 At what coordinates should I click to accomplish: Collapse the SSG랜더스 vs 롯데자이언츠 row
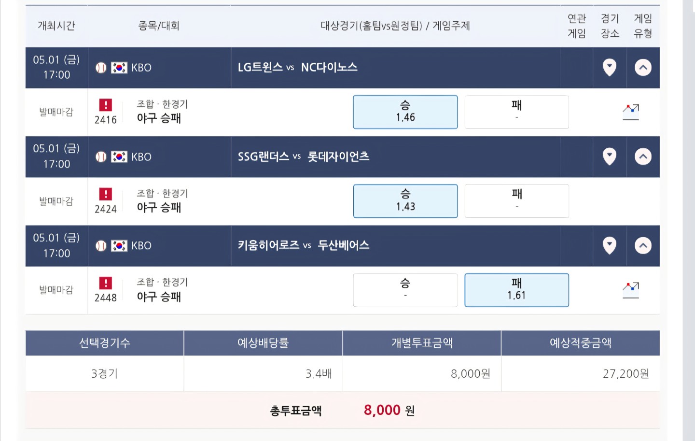[643, 156]
